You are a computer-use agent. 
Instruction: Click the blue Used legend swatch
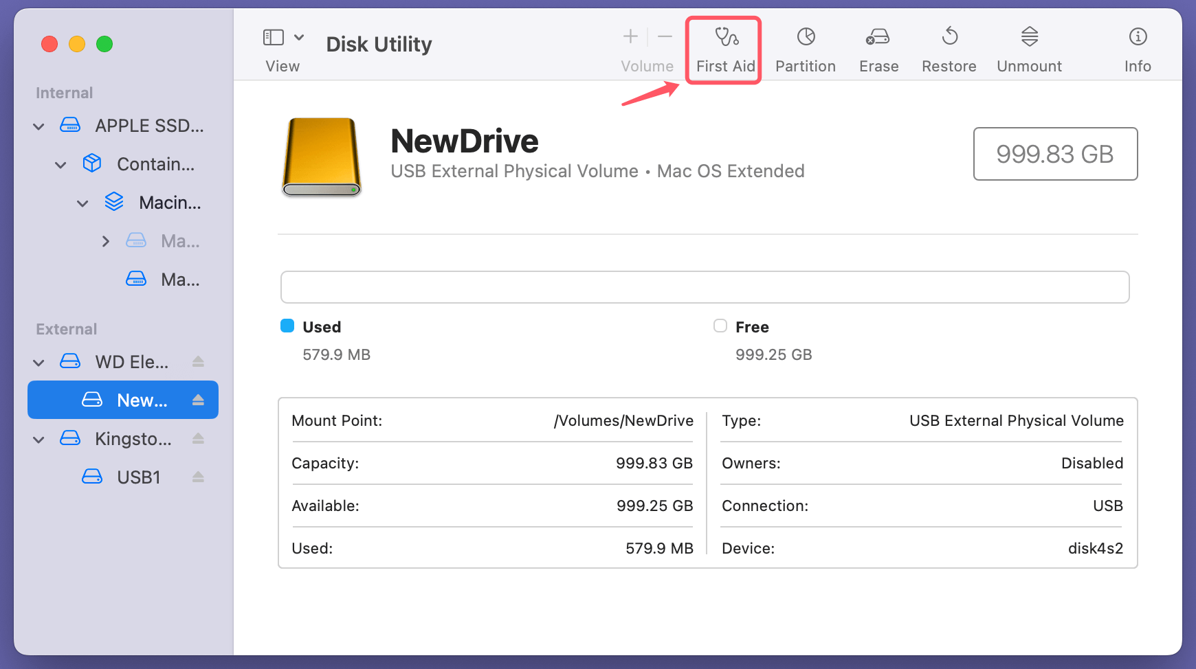(x=287, y=326)
